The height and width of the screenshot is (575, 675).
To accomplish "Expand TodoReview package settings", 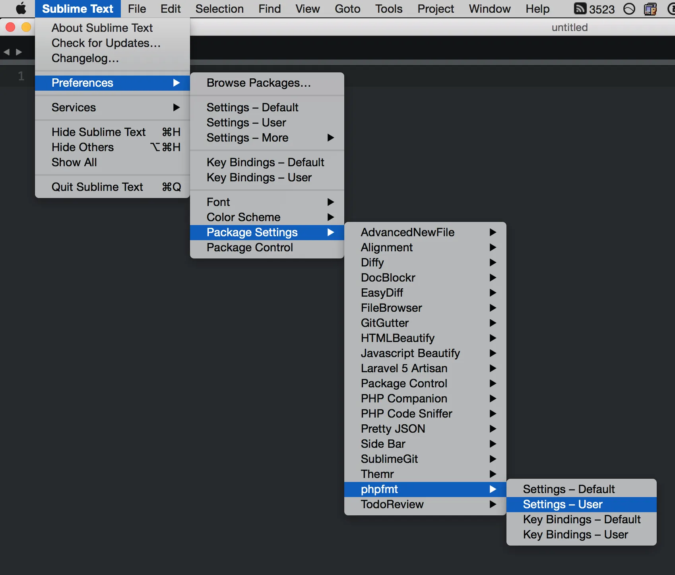I will tap(425, 504).
